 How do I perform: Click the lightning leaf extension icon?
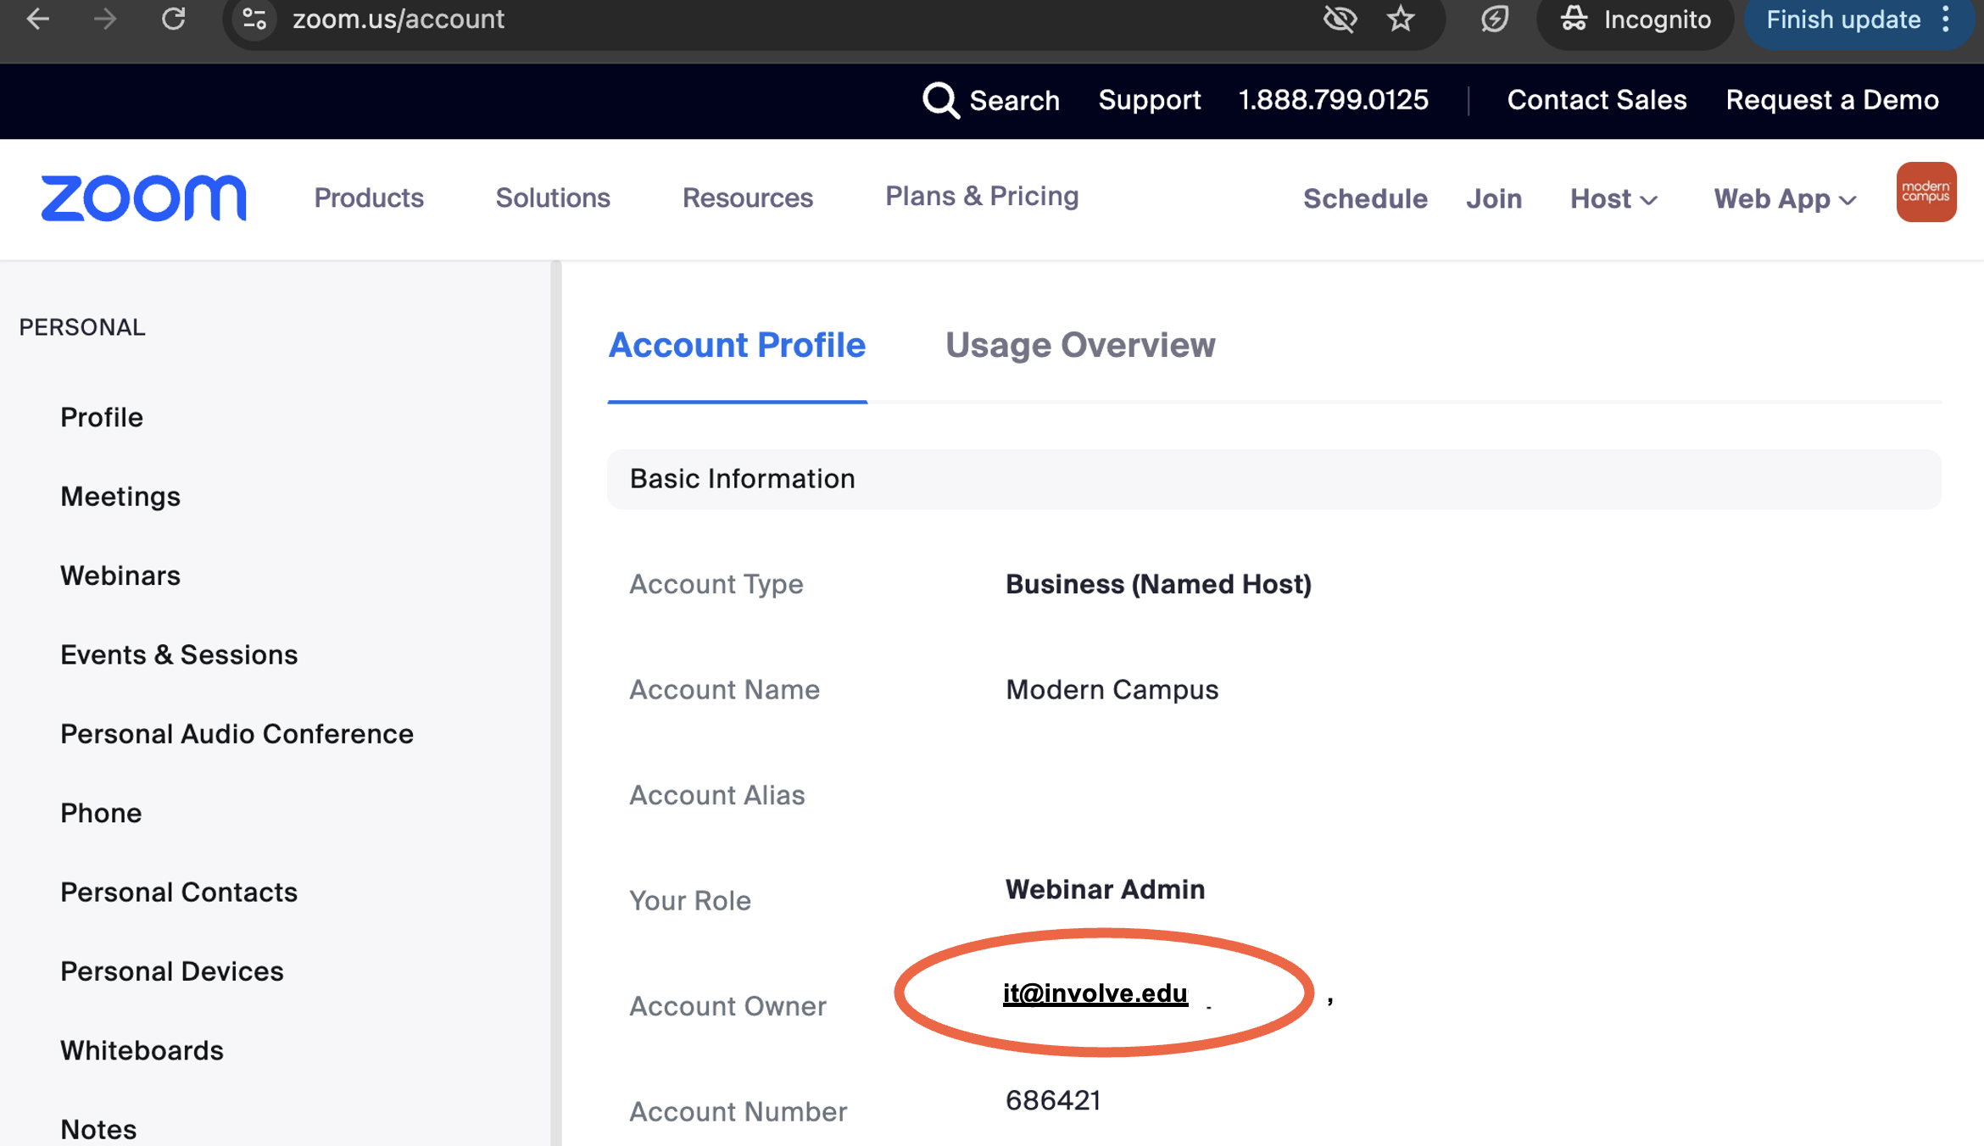[1495, 19]
